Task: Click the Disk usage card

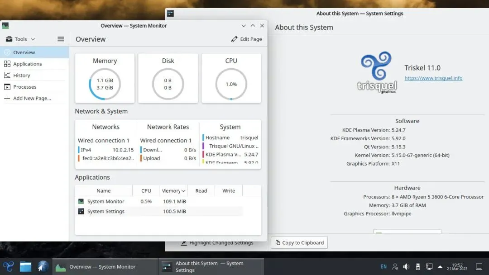Action: coord(168,78)
